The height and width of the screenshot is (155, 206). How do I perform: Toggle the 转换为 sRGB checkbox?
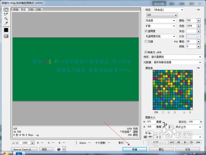(146, 52)
